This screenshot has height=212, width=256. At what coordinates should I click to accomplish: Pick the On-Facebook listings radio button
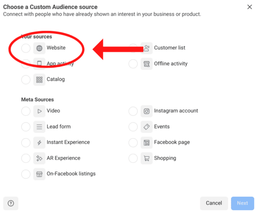(x=26, y=174)
